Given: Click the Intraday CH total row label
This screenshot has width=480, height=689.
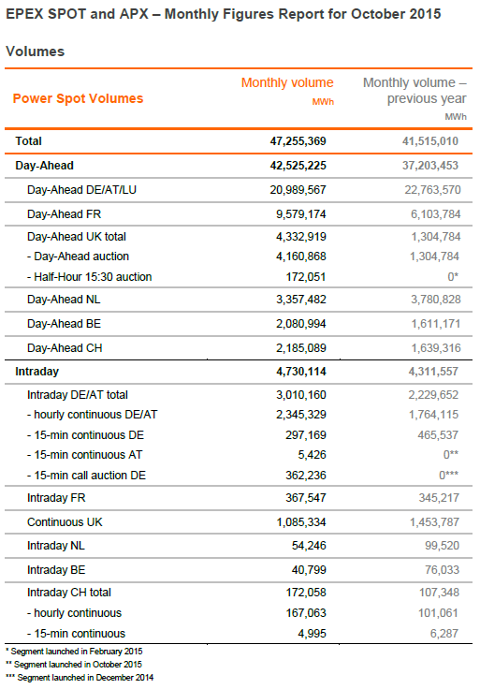Looking at the screenshot, I should pyautogui.click(x=69, y=593).
